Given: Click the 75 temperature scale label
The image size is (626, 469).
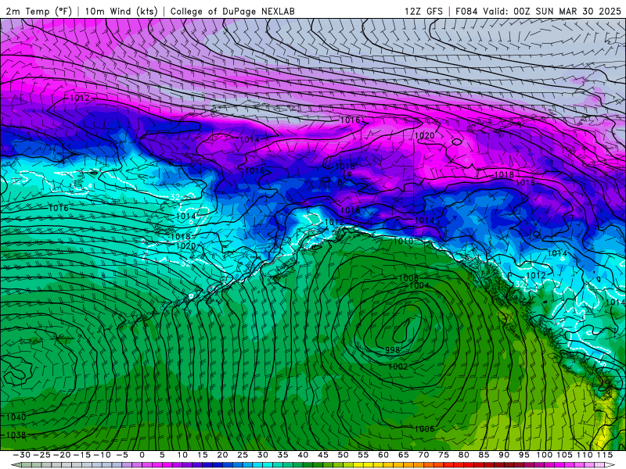Looking at the screenshot, I should [x=444, y=455].
